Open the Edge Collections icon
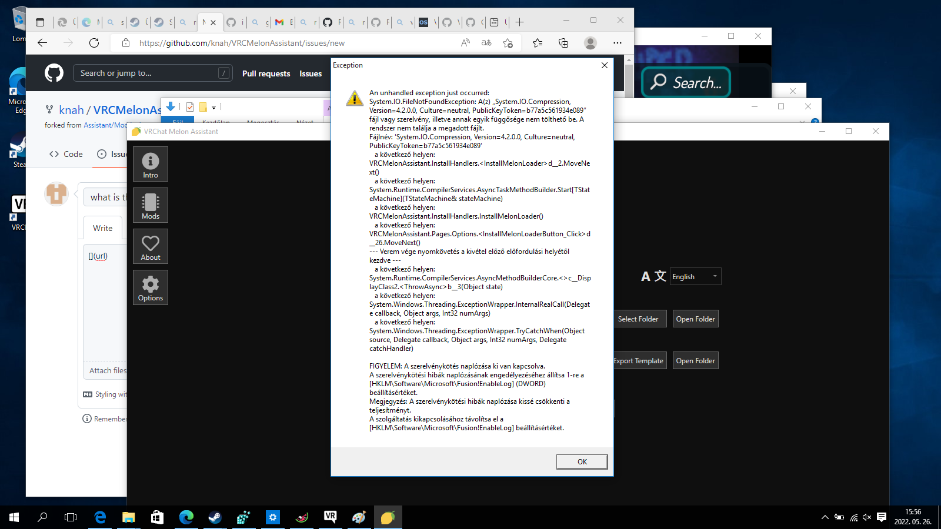Screen dimensions: 941x529 point(563,43)
